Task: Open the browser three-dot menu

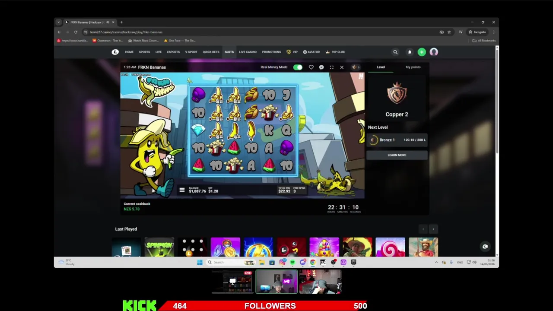Action: pyautogui.click(x=494, y=32)
